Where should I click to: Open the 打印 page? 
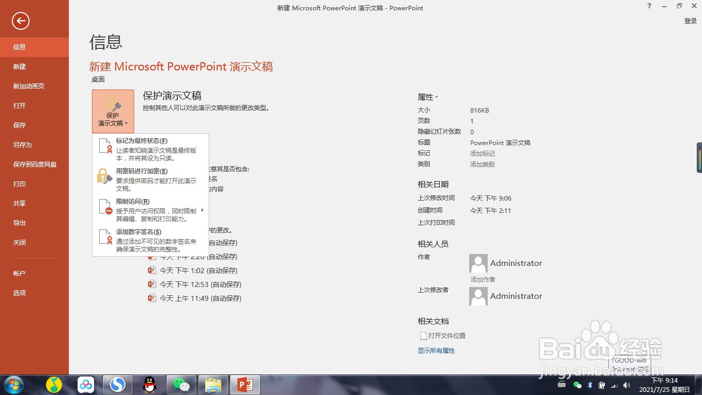(34, 184)
